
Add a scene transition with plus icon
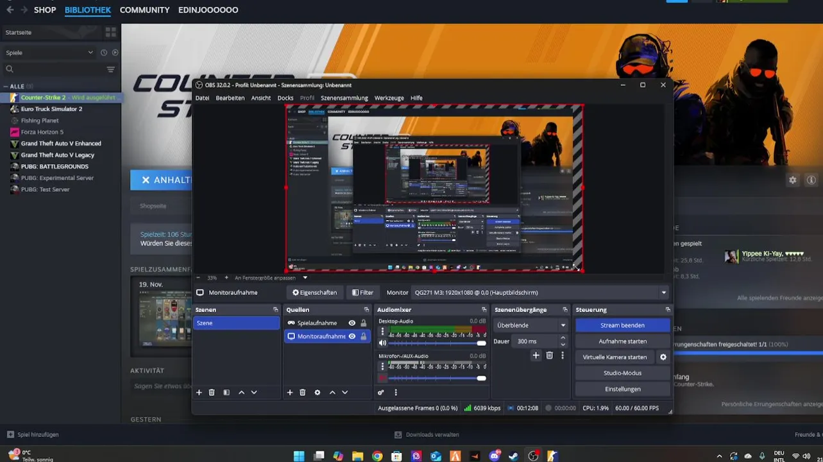click(536, 355)
